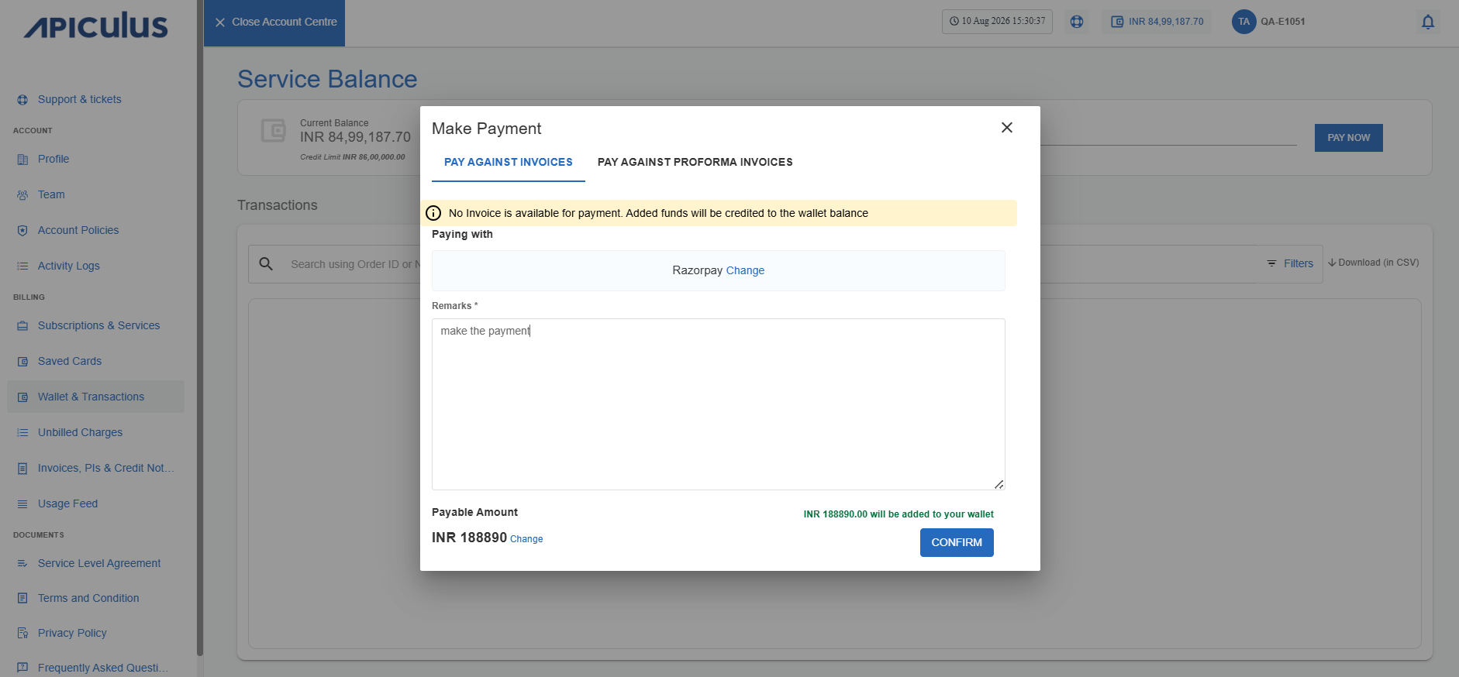1459x677 pixels.
Task: Click the support globe icon in header
Action: click(1077, 22)
